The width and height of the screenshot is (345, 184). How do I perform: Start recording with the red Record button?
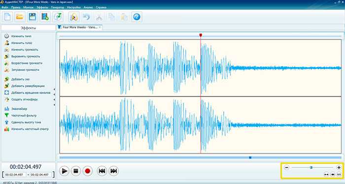click(88, 171)
